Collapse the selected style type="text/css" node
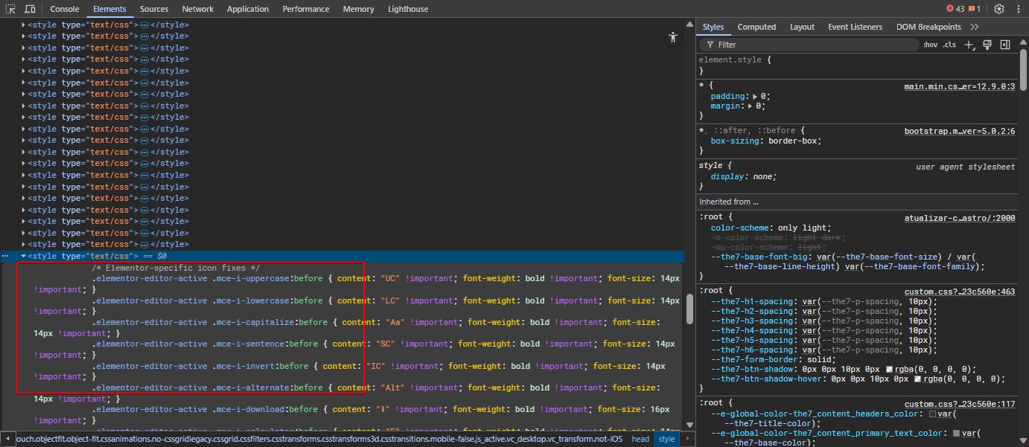Image resolution: width=1029 pixels, height=447 pixels. 23,256
